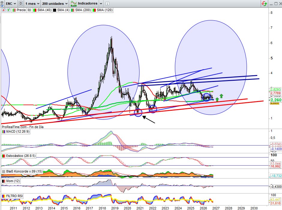The image size is (282, 210).
Task: Click the Blai5 Koncorde gray color icon
Action: [x=3, y=172]
